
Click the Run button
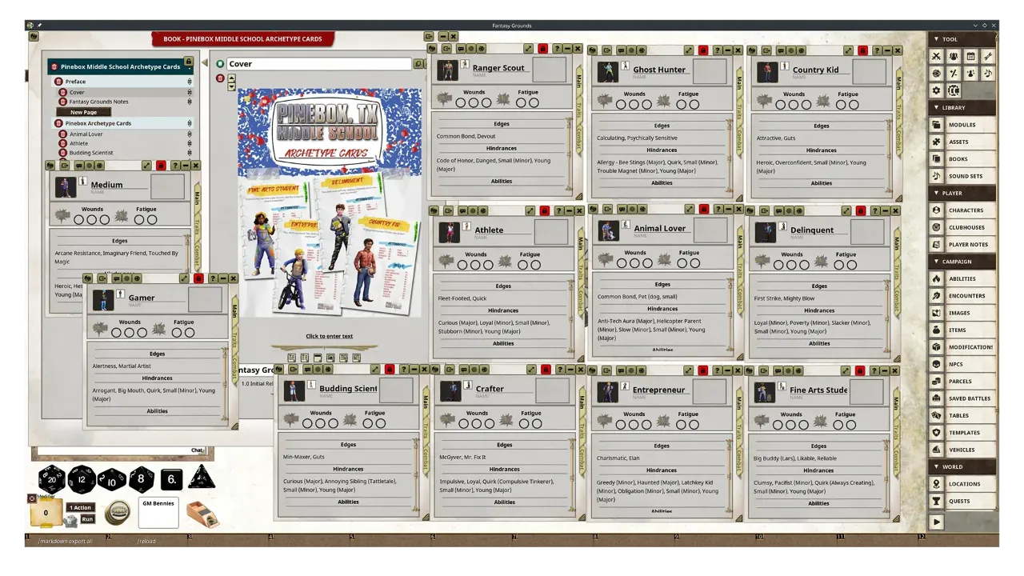coord(88,519)
